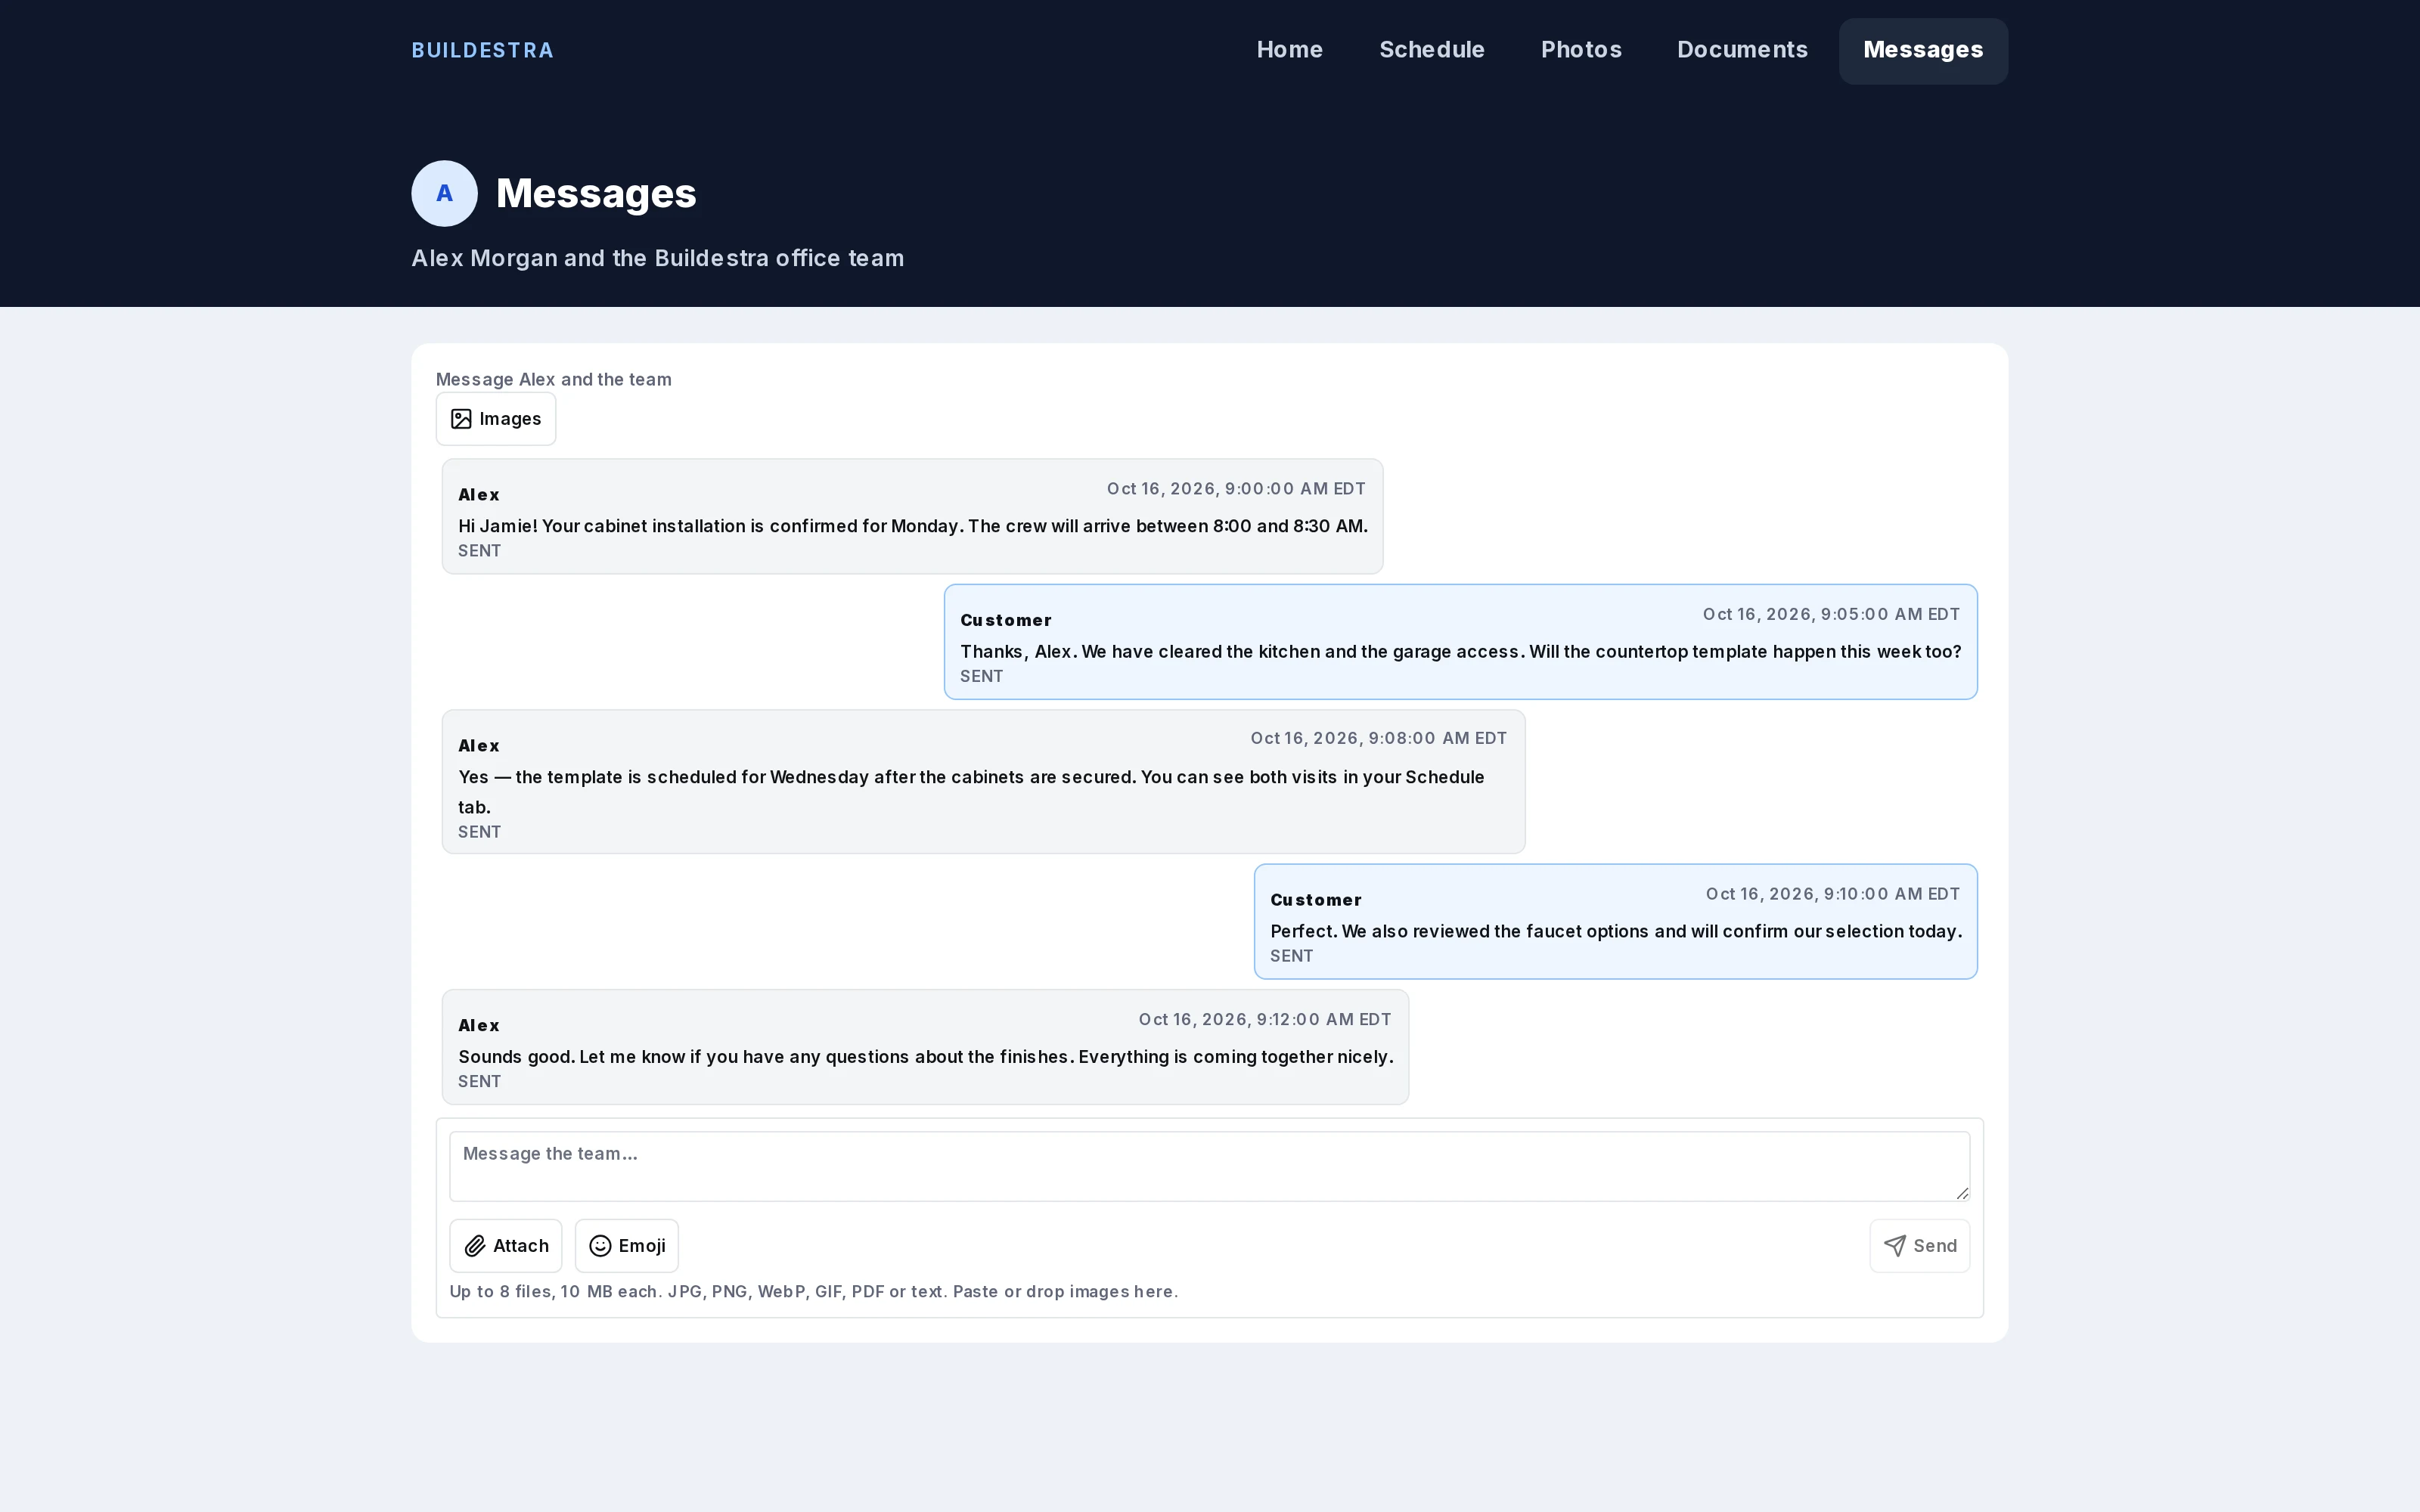
Task: Click the round A avatar badge
Action: tap(444, 193)
